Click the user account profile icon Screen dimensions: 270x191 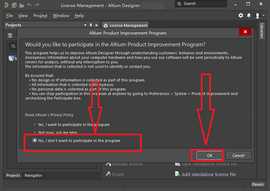[257, 16]
